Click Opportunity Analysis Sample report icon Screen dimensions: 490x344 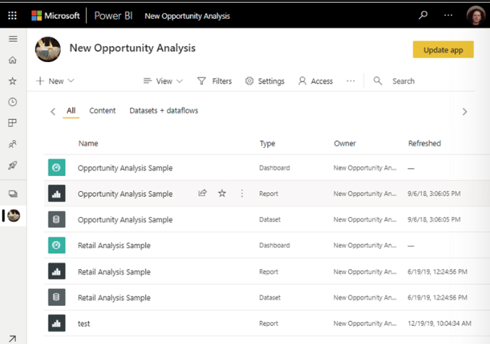click(x=56, y=193)
